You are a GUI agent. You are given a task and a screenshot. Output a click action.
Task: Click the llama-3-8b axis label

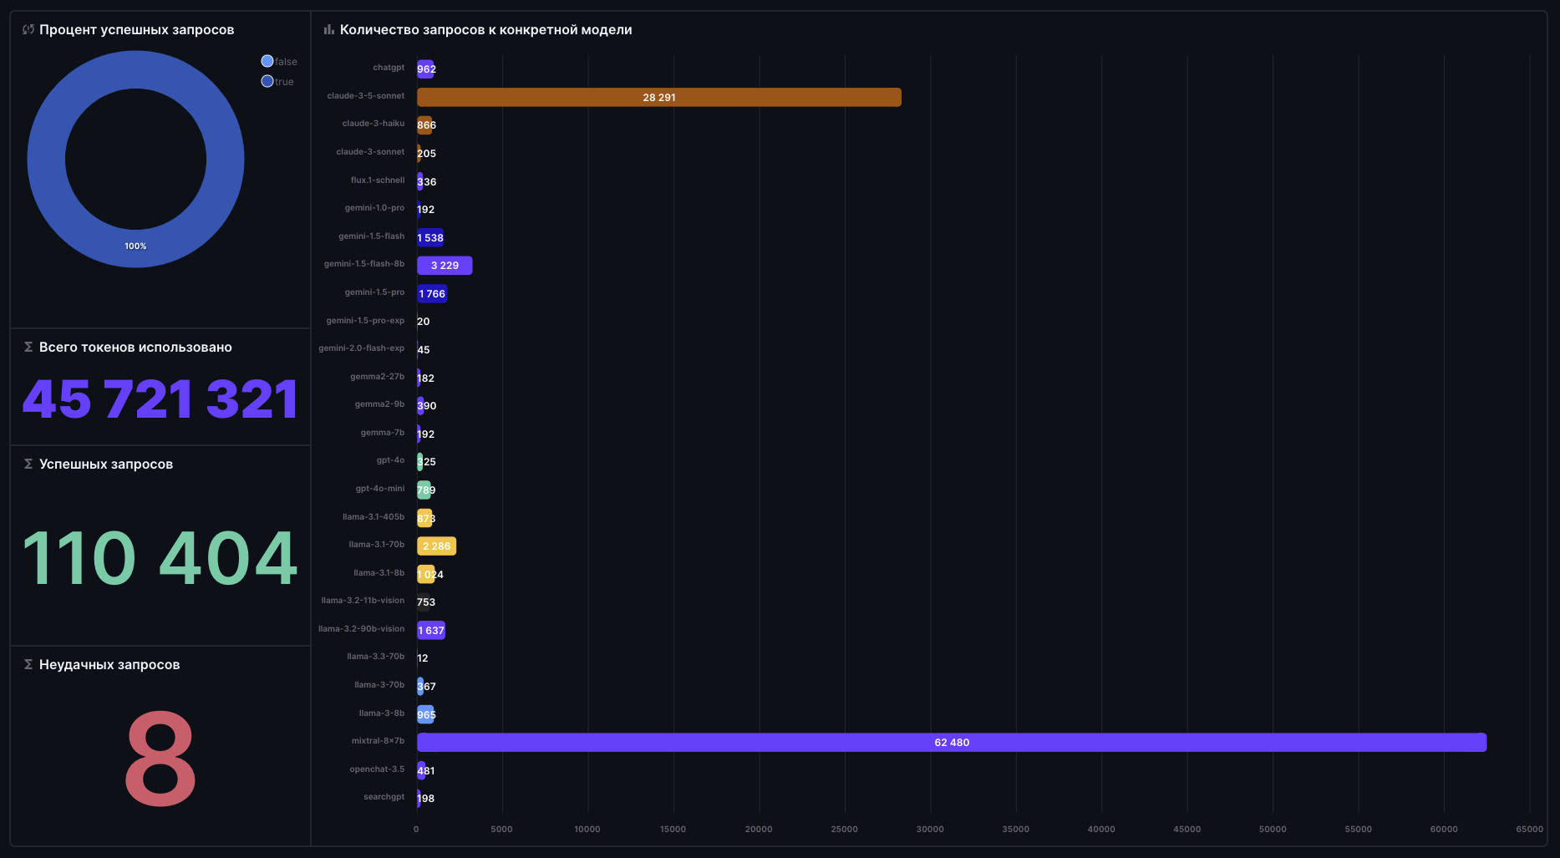(x=382, y=713)
